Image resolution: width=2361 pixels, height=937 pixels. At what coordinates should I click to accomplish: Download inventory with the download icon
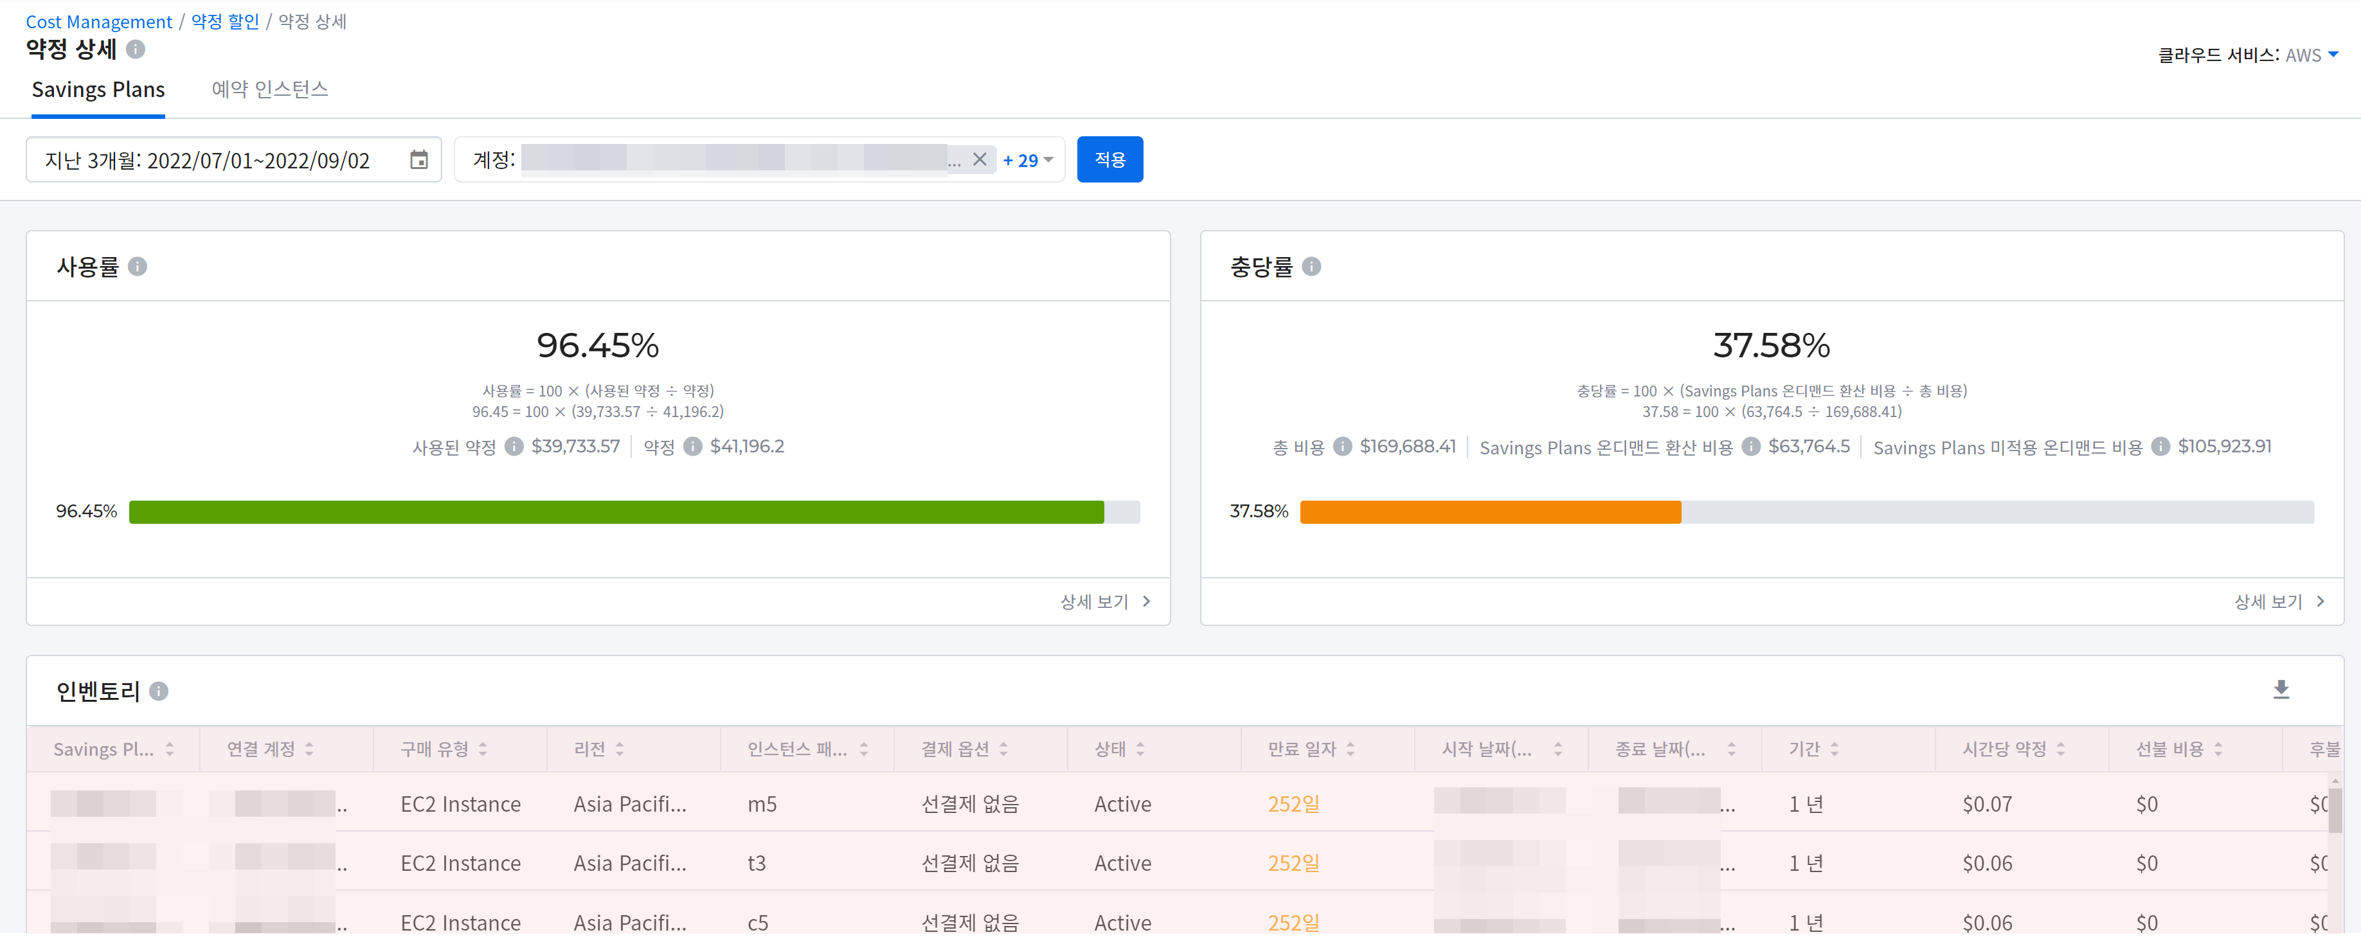coord(2281,690)
